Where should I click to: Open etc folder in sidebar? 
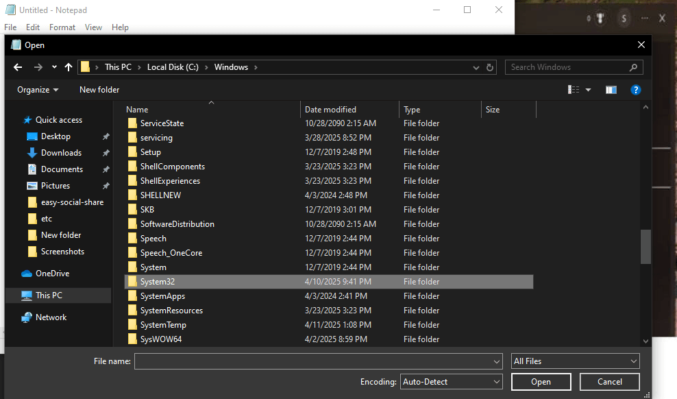tap(46, 218)
